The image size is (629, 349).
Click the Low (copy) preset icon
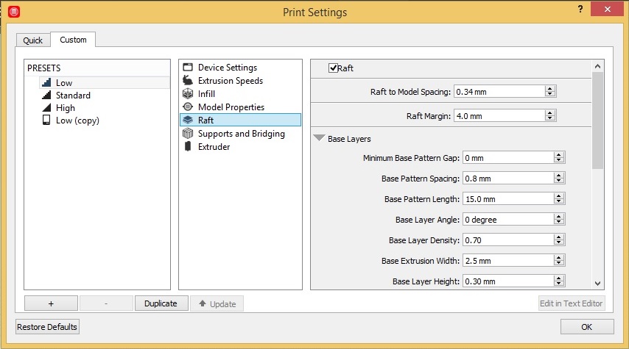46,120
